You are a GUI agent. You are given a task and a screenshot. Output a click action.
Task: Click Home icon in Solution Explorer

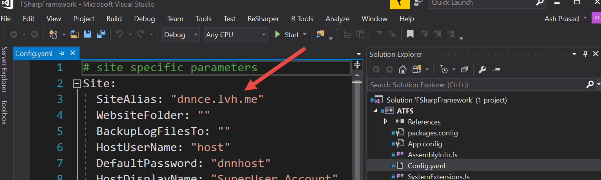click(402, 70)
